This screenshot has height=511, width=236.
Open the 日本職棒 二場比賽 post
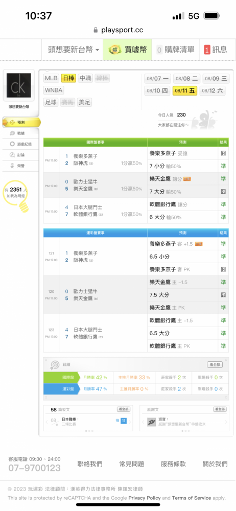pos(70,422)
